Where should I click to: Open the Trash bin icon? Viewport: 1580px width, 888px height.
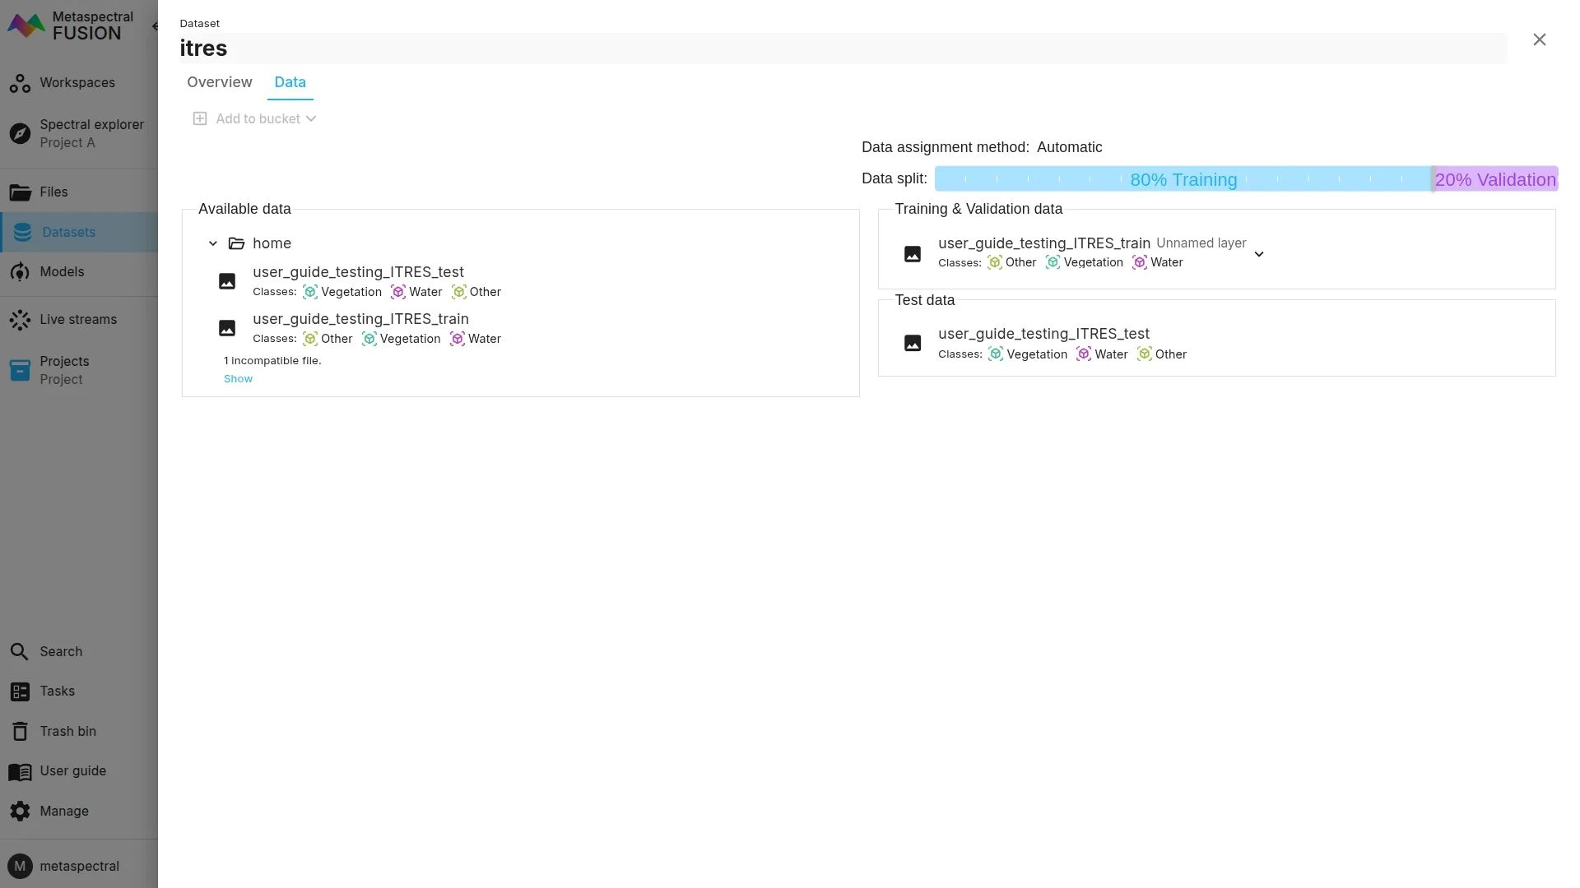coord(20,732)
